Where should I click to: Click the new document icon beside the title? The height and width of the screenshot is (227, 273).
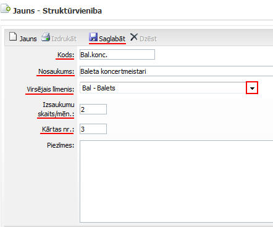click(x=6, y=9)
